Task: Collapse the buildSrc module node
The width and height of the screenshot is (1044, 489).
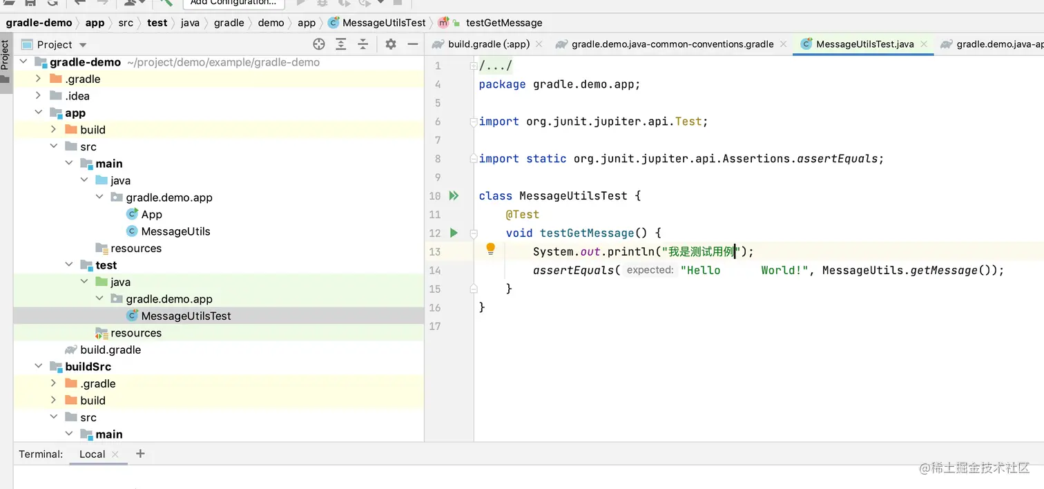Action: tap(38, 367)
